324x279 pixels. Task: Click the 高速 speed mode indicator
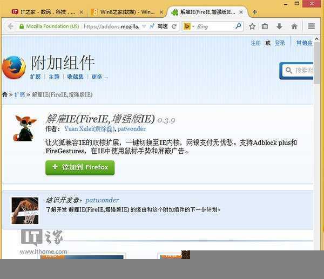click(x=163, y=26)
